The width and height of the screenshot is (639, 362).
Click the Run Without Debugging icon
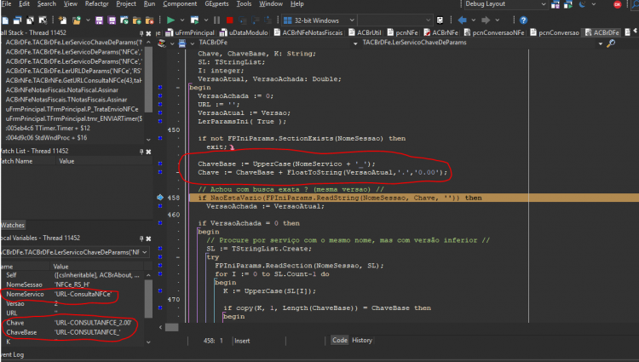[x=195, y=20]
